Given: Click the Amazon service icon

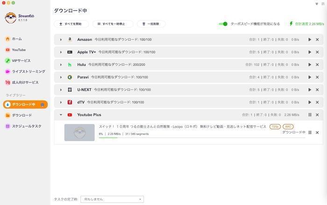Looking at the screenshot, I should [x=70, y=39].
